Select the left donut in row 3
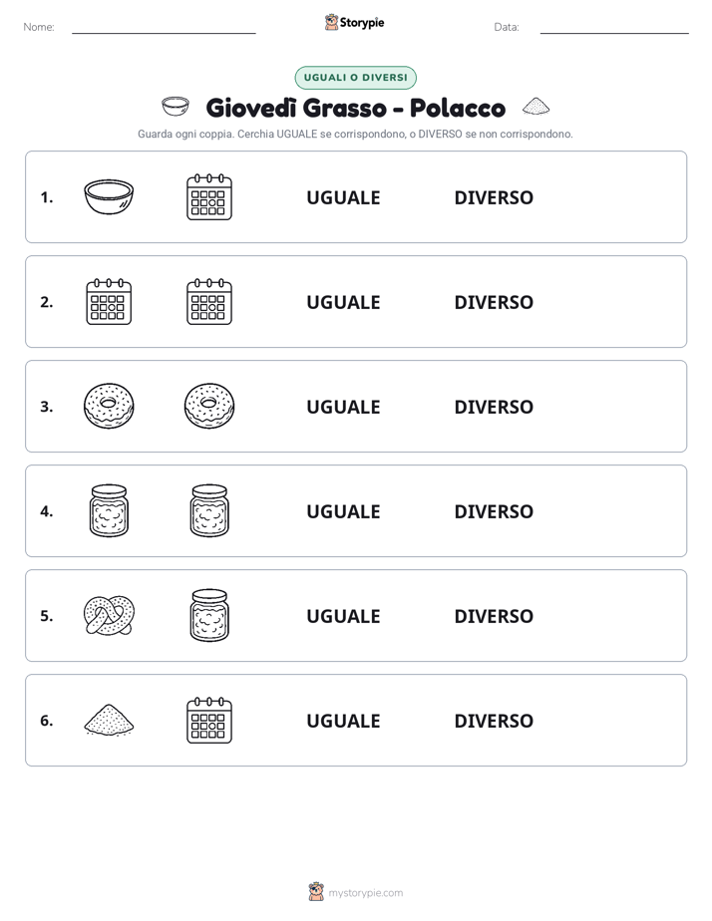Screen dimensions: 712x921 click(x=109, y=406)
